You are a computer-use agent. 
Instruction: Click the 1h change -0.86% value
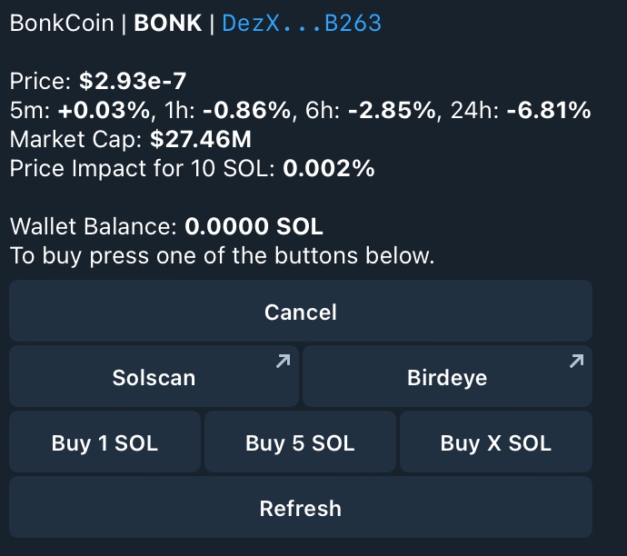tap(249, 111)
